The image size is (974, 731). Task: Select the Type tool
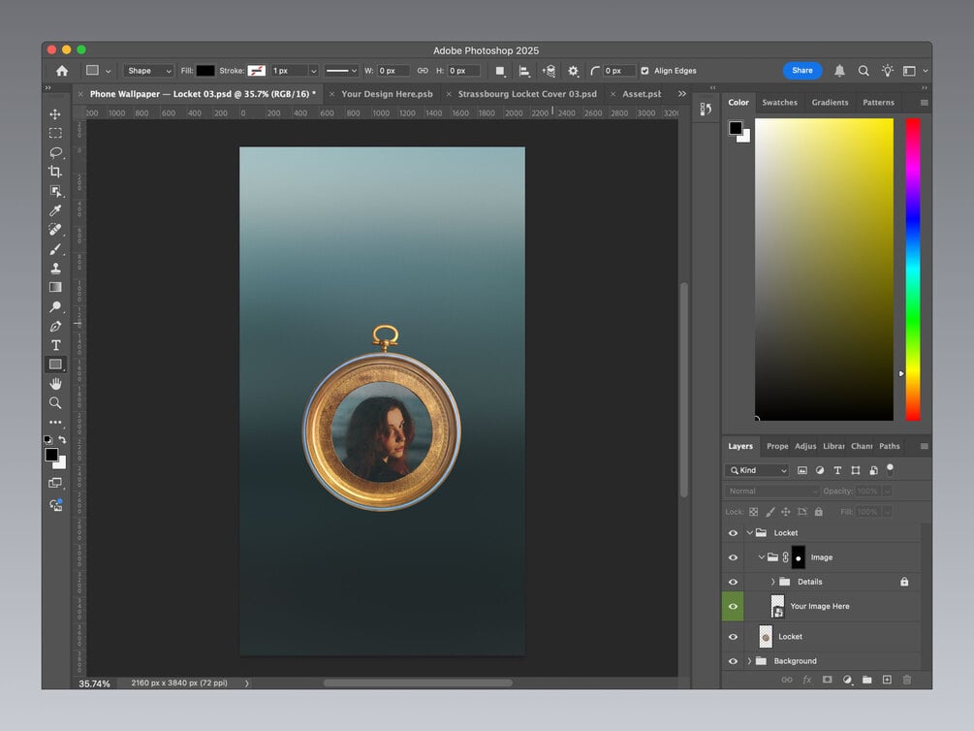click(x=55, y=345)
